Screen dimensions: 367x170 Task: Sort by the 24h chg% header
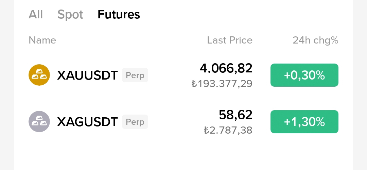coord(315,40)
